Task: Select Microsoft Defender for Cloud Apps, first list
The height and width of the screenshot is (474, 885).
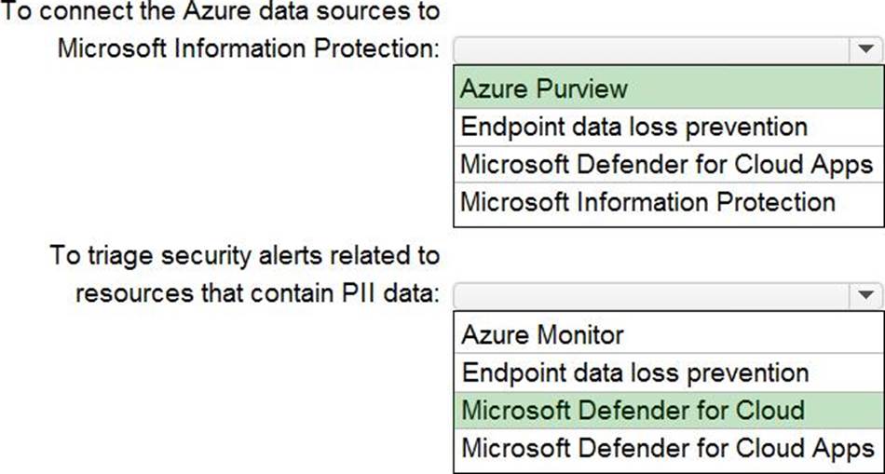Action: click(666, 164)
